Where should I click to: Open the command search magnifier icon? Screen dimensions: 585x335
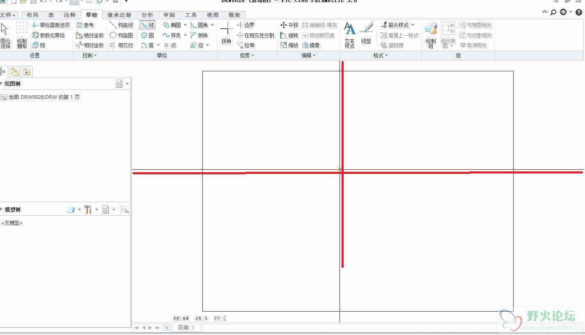click(x=553, y=12)
